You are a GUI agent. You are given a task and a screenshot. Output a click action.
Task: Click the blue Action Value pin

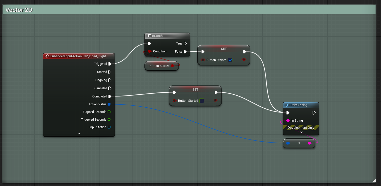click(x=109, y=104)
